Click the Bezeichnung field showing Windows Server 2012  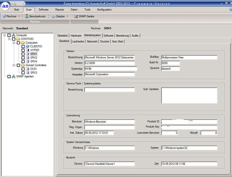point(109,57)
